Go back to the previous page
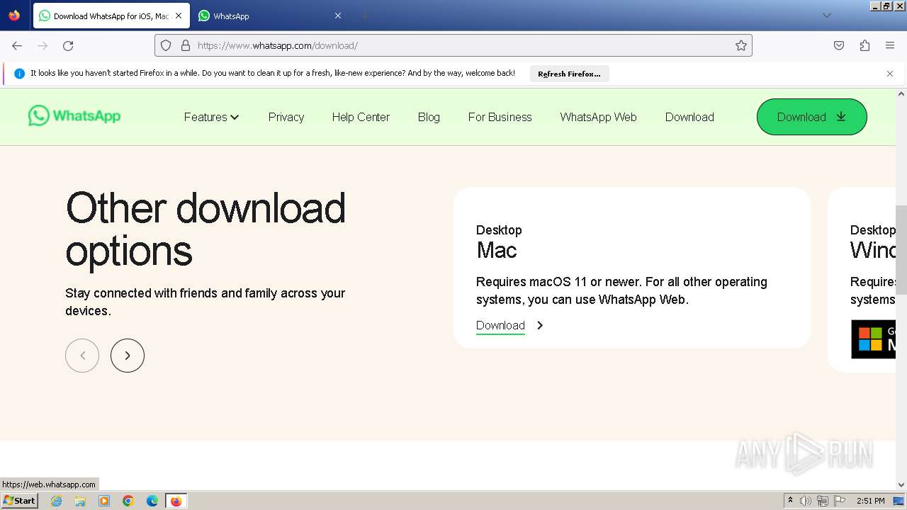 point(17,45)
